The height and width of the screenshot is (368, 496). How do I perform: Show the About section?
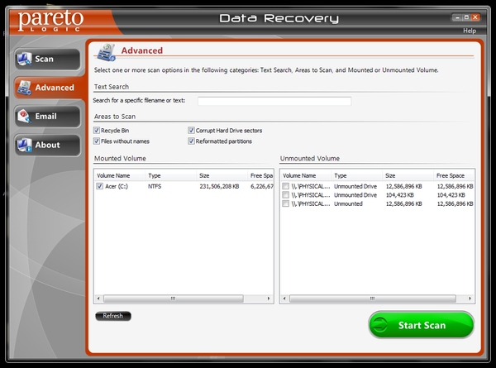tap(47, 146)
